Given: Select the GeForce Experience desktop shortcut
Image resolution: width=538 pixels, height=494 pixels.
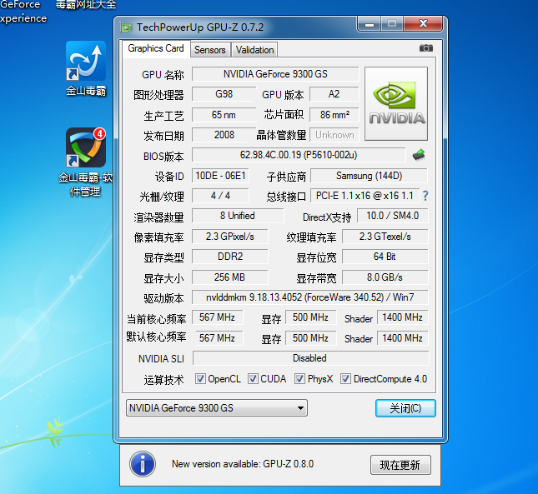Looking at the screenshot, I should click(x=23, y=12).
